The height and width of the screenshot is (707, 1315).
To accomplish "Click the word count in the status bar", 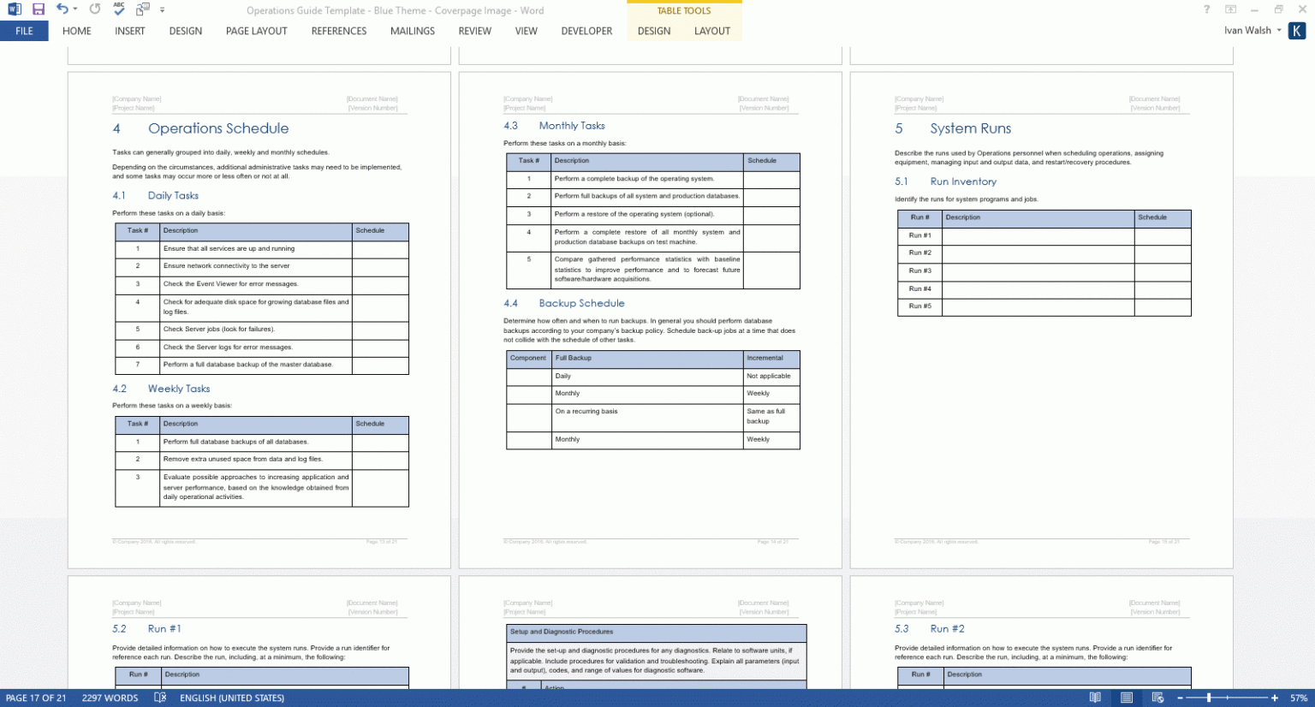I will pyautogui.click(x=108, y=698).
